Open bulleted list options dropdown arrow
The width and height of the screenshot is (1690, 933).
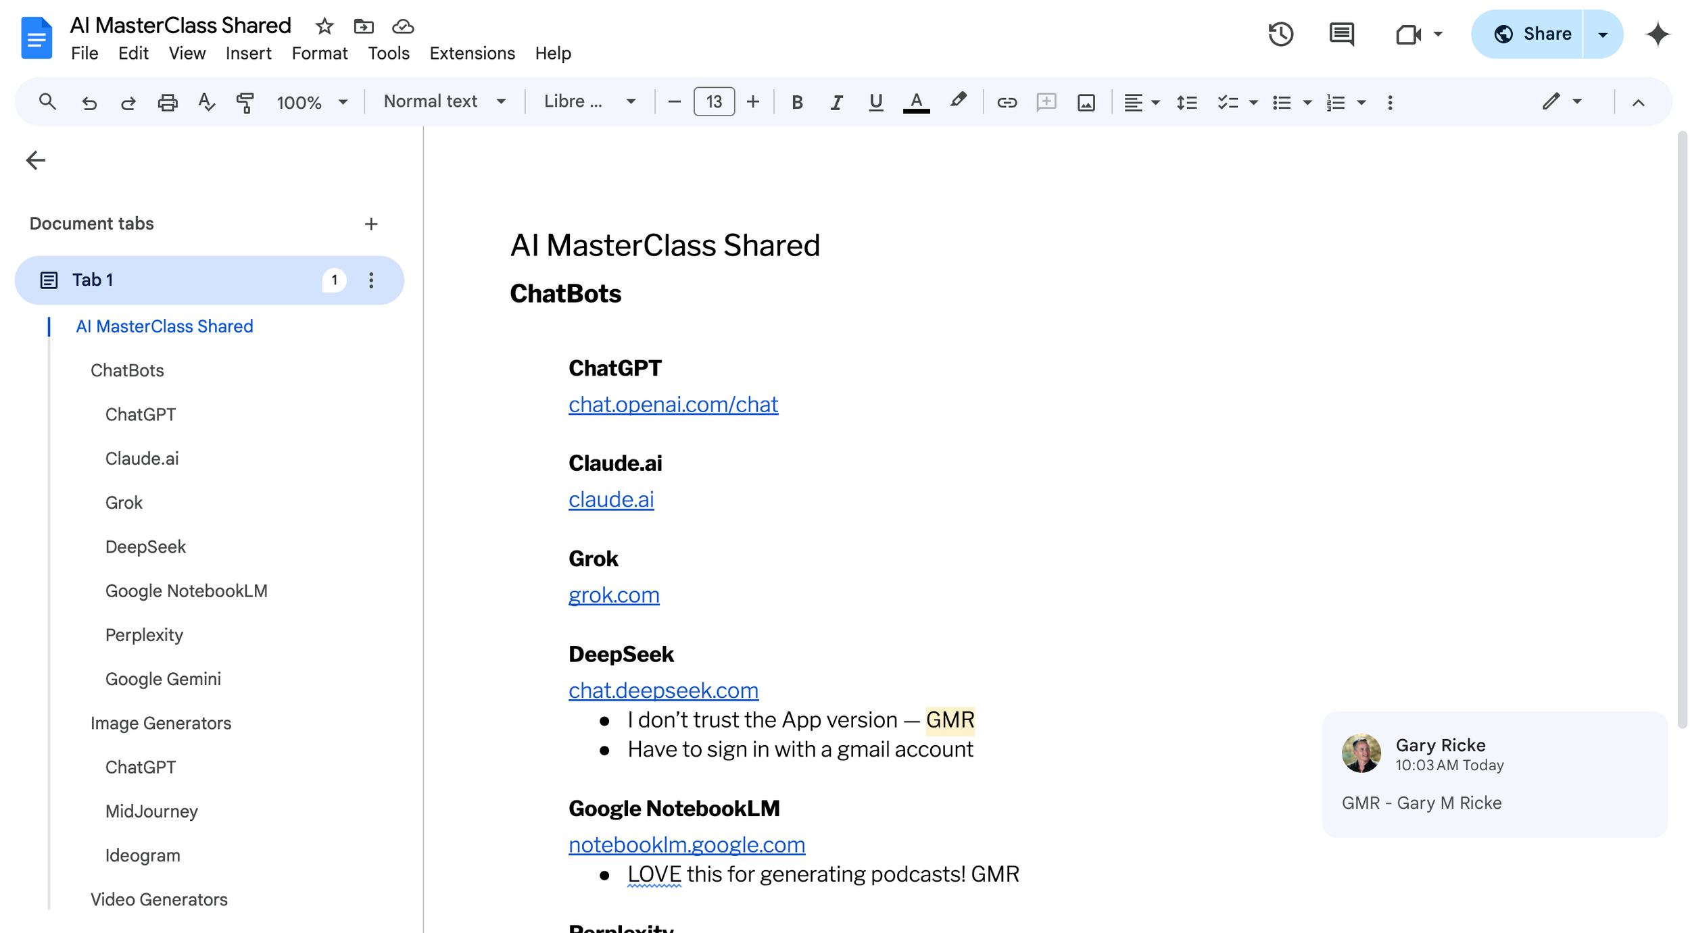(1307, 102)
